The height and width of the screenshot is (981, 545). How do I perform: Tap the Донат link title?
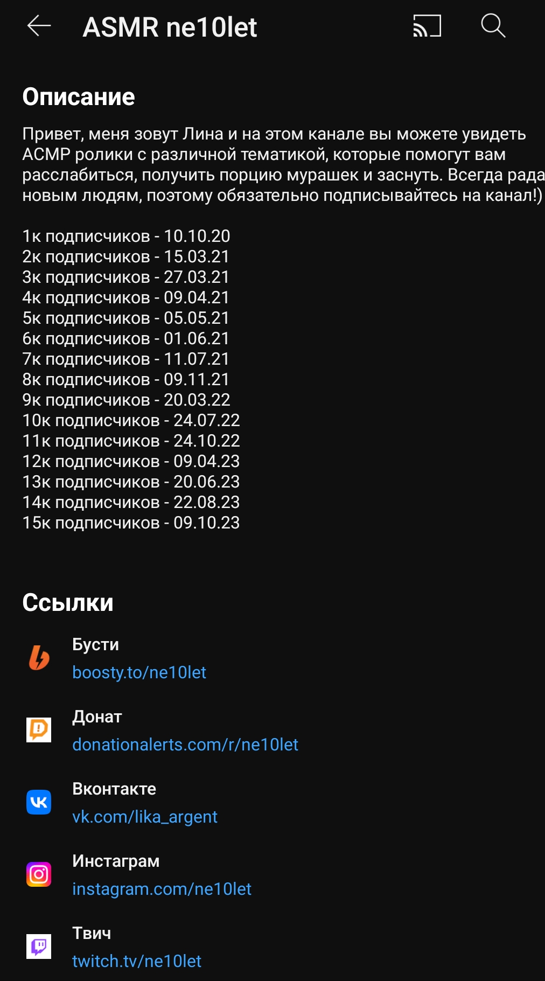pyautogui.click(x=97, y=717)
